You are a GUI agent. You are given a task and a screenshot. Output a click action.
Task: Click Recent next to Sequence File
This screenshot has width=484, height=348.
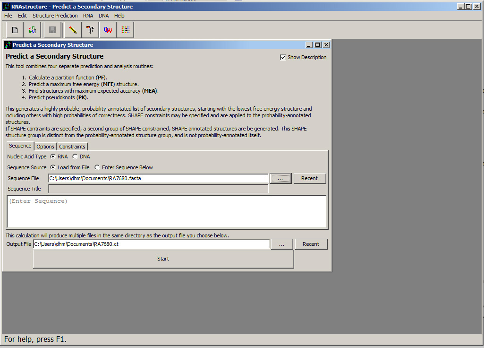click(310, 178)
